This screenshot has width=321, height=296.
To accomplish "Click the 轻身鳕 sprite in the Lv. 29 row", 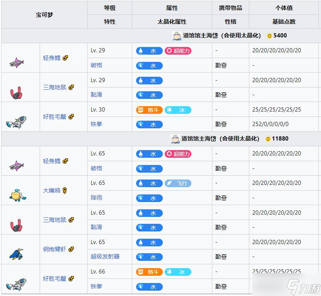I will (x=16, y=63).
